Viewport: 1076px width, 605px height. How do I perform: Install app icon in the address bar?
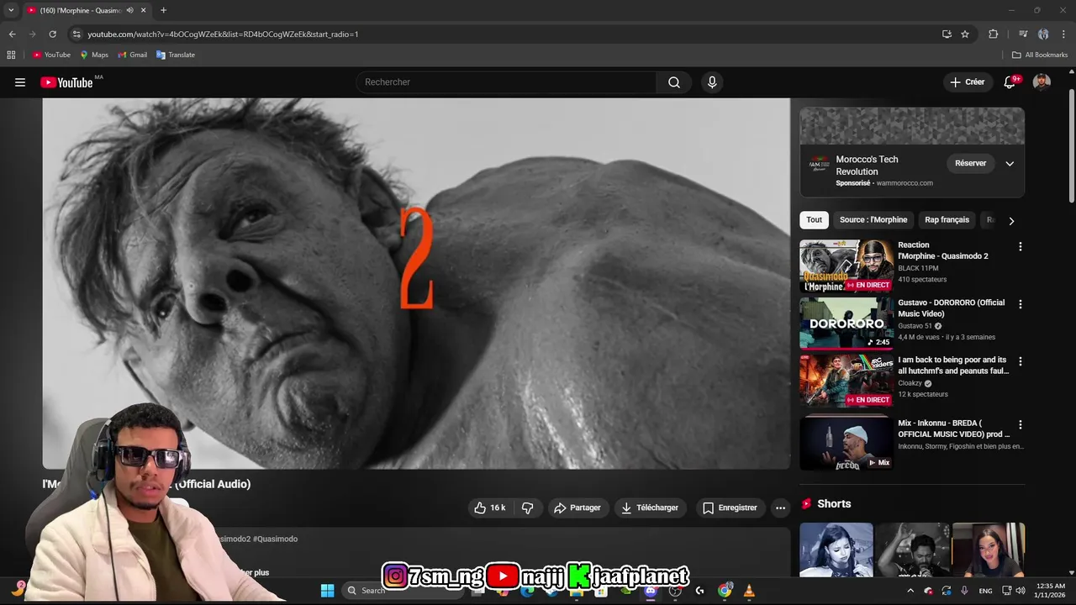pos(947,34)
